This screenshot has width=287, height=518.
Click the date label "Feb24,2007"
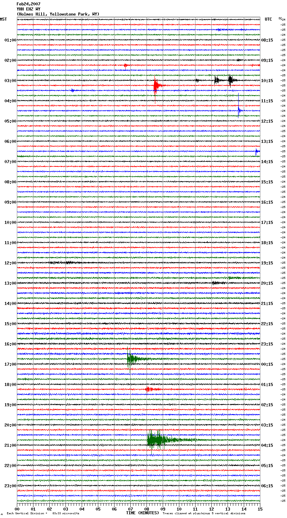[28, 4]
